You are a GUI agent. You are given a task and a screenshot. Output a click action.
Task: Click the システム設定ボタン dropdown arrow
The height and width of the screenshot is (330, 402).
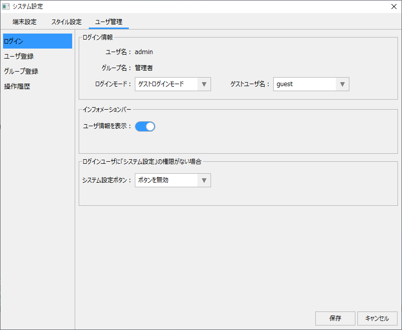click(x=204, y=180)
